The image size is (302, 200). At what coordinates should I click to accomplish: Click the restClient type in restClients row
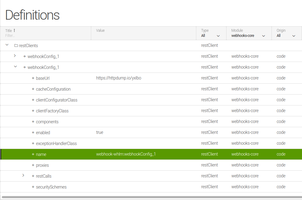(209, 45)
